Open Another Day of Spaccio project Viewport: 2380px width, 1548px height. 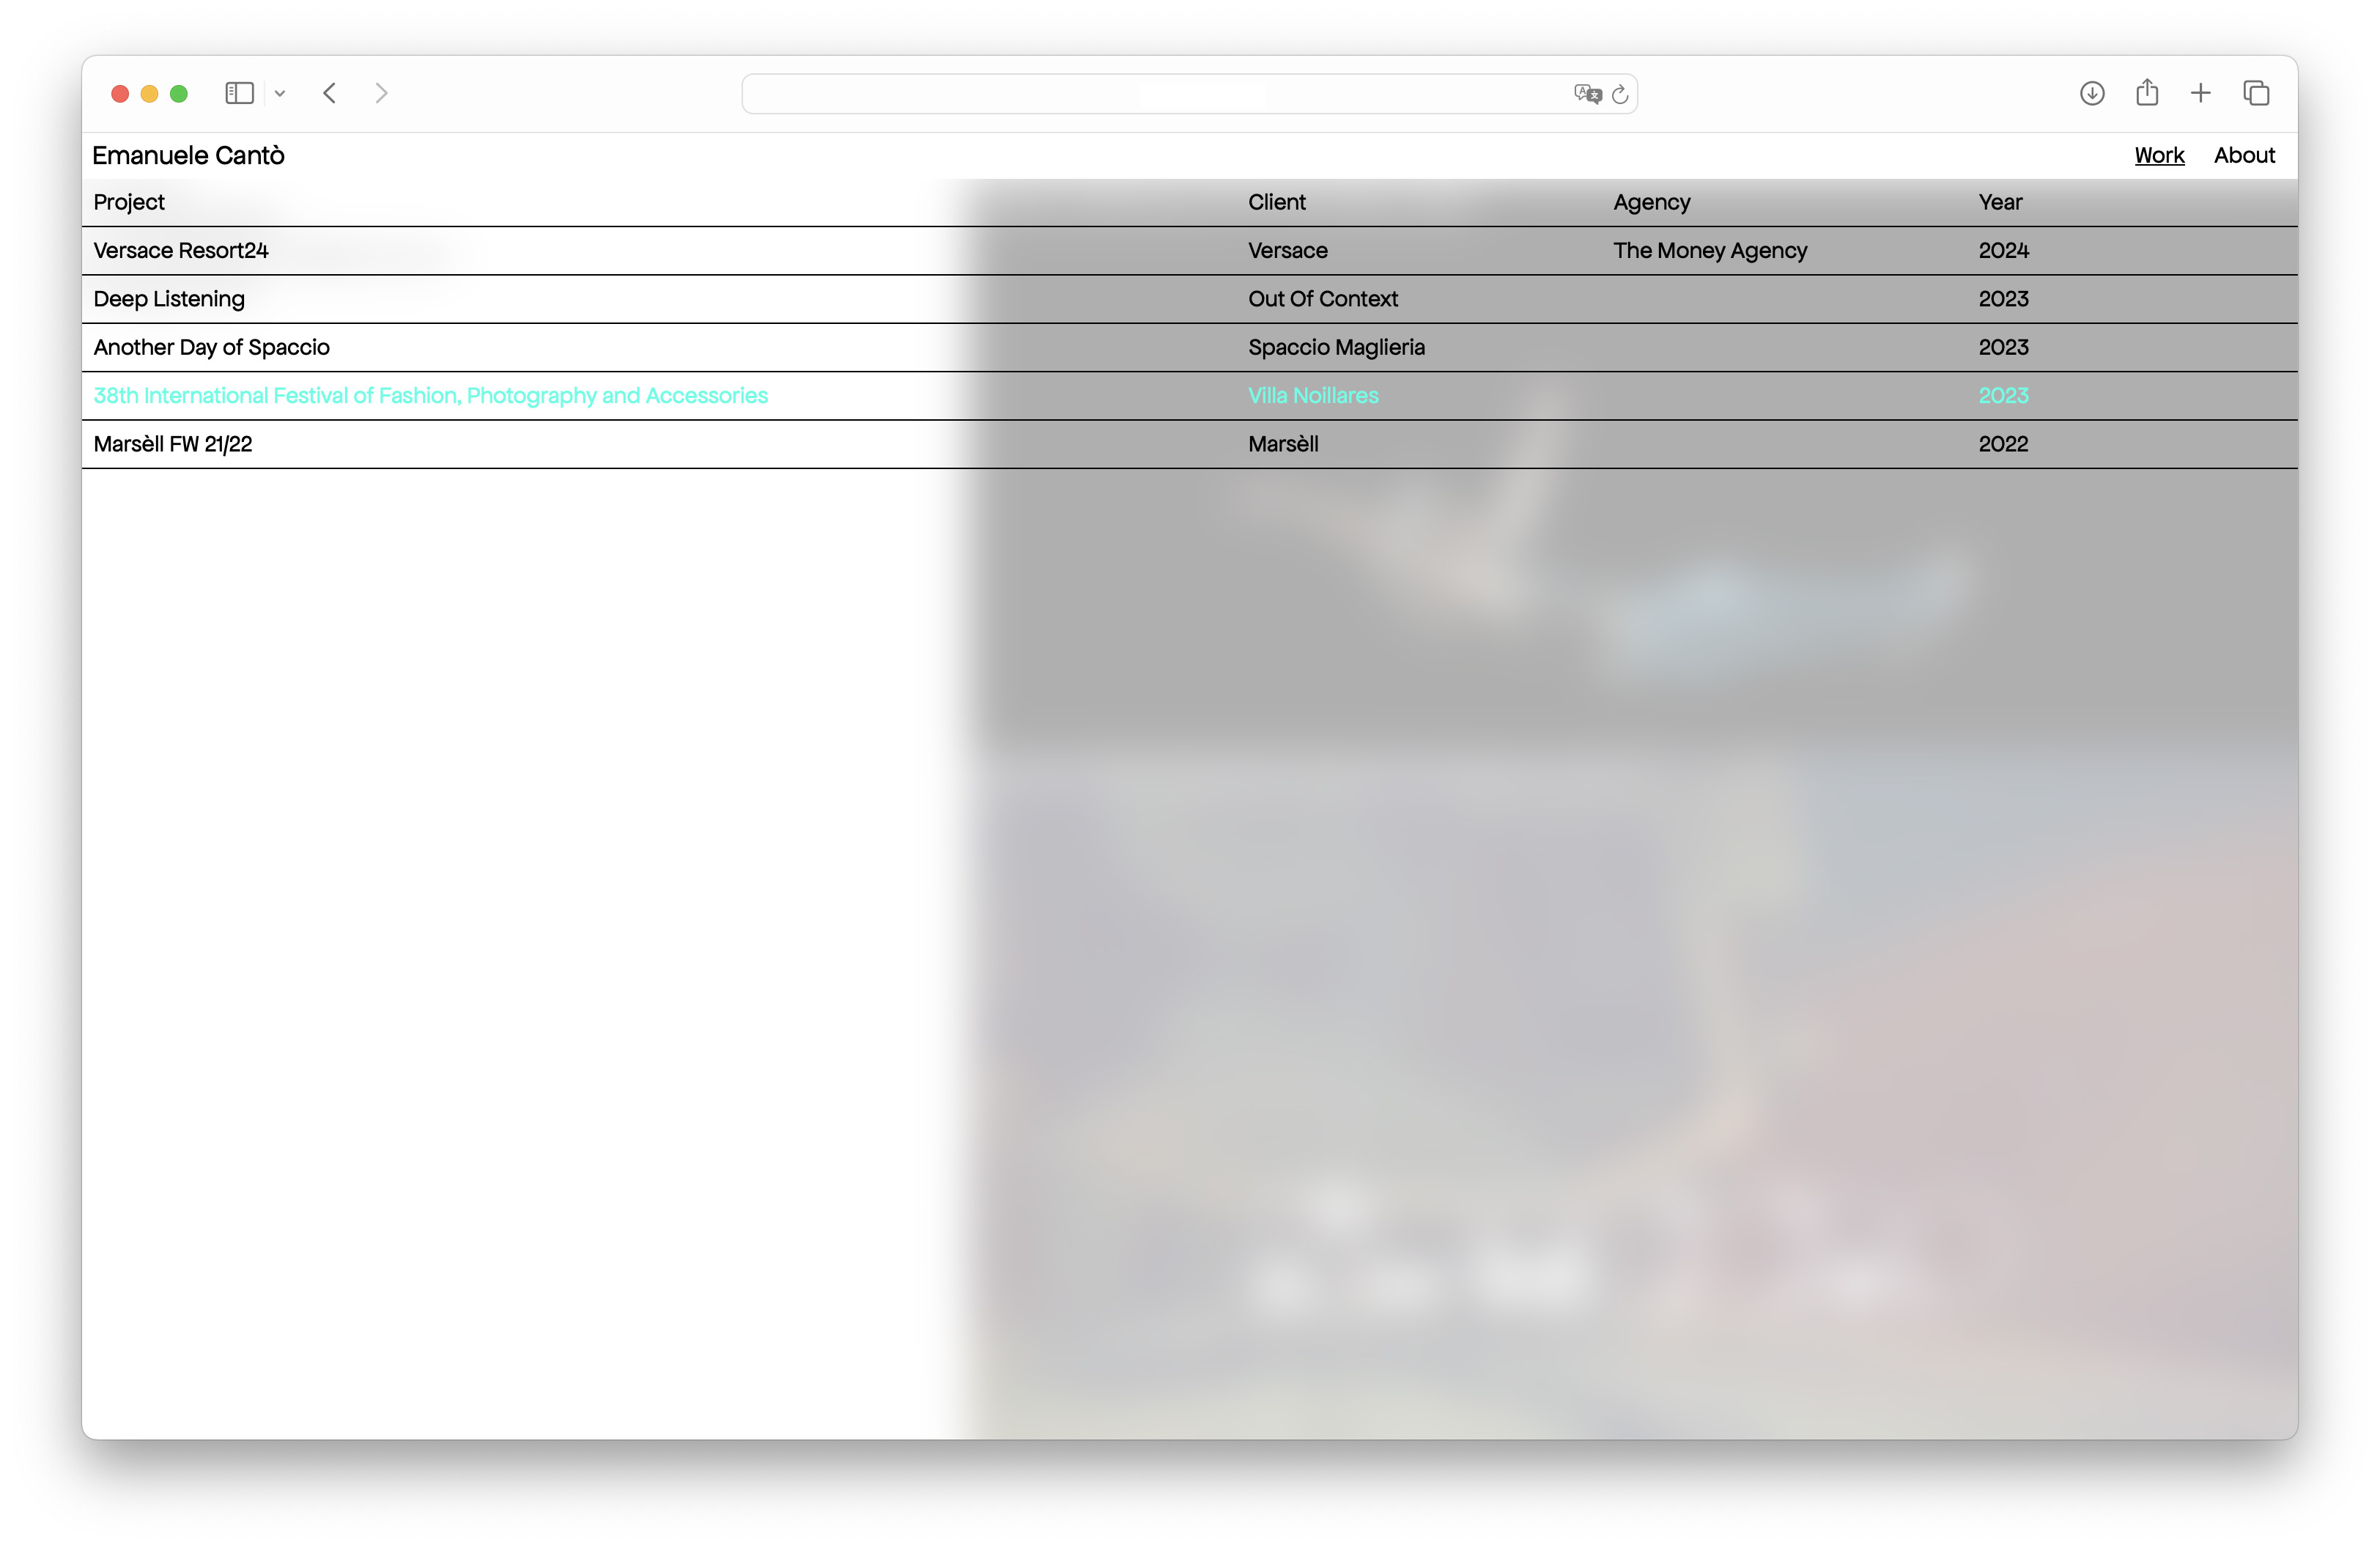(211, 347)
